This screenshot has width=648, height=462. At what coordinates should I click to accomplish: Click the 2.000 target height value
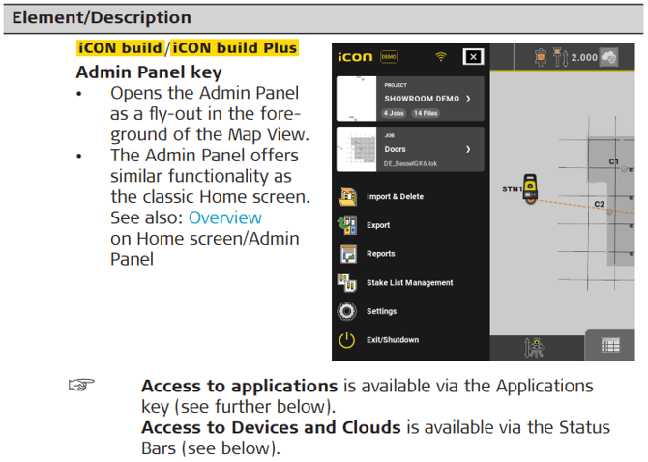(583, 57)
